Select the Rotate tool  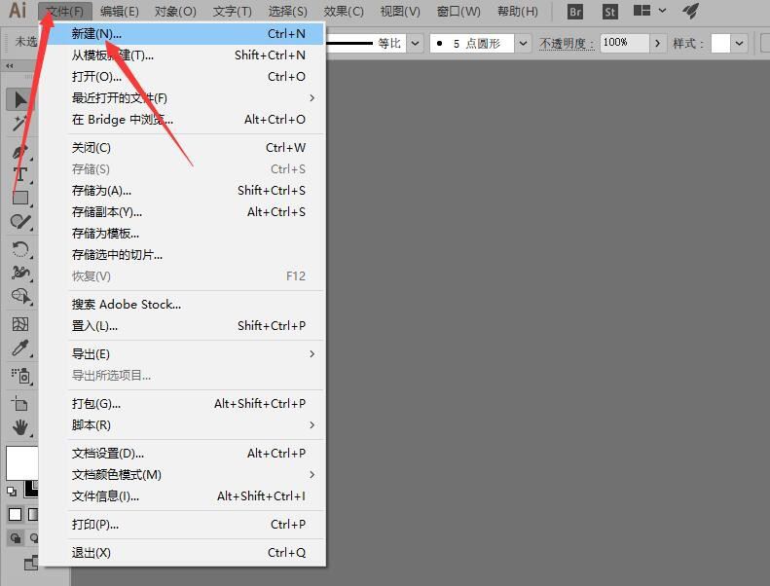pos(20,249)
